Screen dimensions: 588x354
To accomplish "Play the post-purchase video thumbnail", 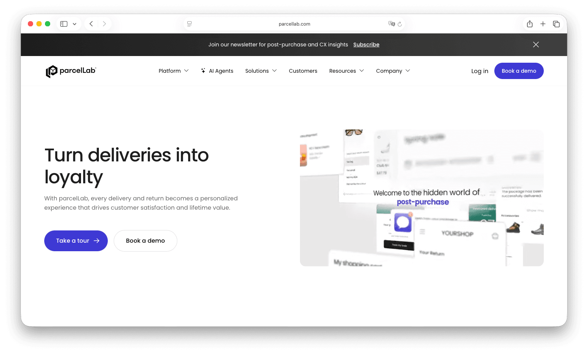I will pos(421,198).
